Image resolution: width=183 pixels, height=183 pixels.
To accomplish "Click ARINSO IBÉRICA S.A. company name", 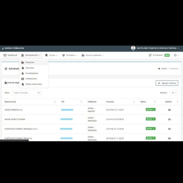I will [14, 110].
